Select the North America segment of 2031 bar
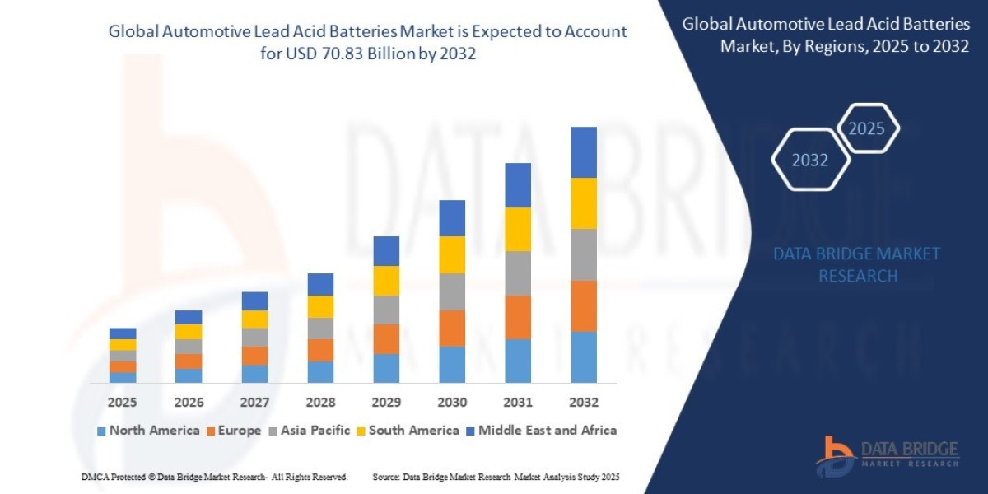This screenshot has width=988, height=494. click(517, 361)
